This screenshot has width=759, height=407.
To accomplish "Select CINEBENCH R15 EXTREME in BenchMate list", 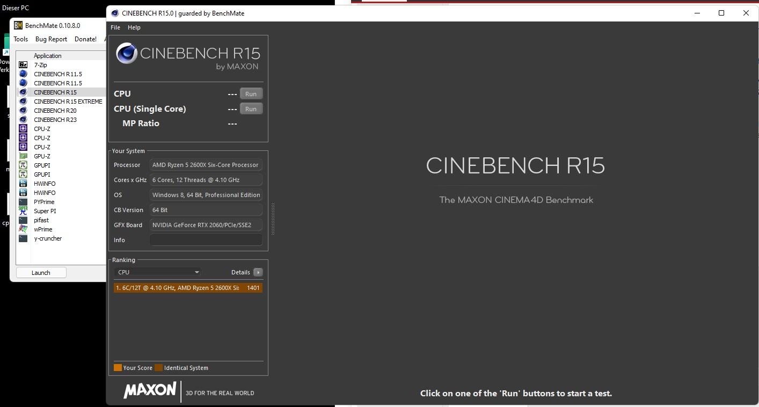I will coord(68,101).
